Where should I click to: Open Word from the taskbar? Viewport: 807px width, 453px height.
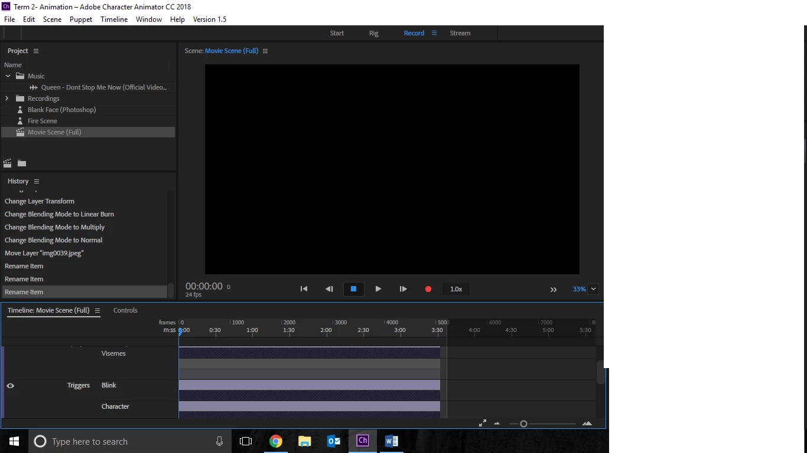(x=391, y=441)
